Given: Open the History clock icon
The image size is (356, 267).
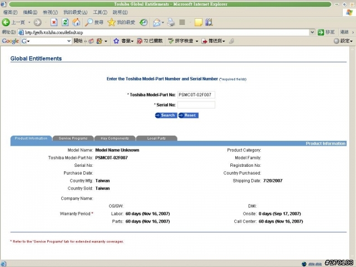Looking at the screenshot, I should [x=144, y=22].
